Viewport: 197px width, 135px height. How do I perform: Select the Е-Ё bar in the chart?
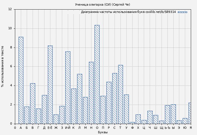click(x=50, y=85)
